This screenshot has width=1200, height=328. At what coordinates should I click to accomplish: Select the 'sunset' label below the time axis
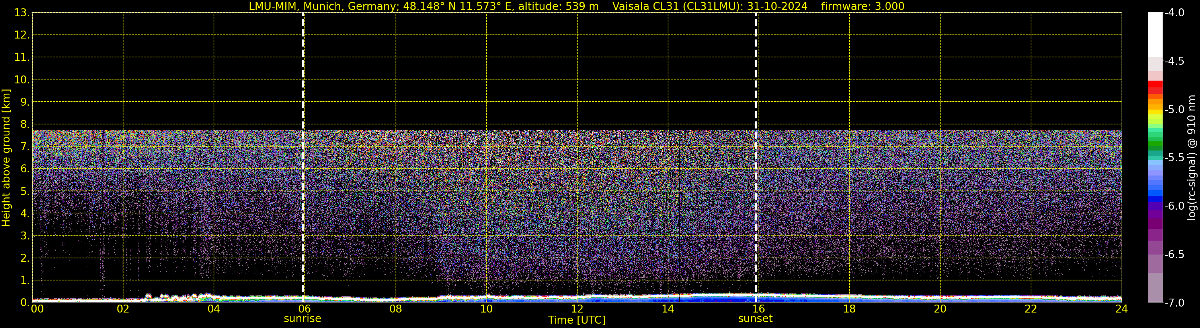[x=755, y=319]
